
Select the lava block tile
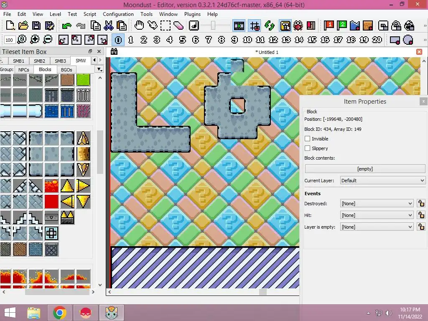51,186
